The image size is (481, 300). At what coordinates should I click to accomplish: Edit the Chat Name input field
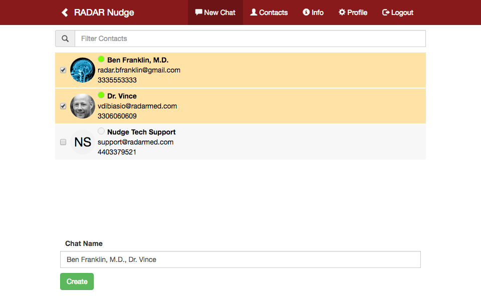click(241, 259)
